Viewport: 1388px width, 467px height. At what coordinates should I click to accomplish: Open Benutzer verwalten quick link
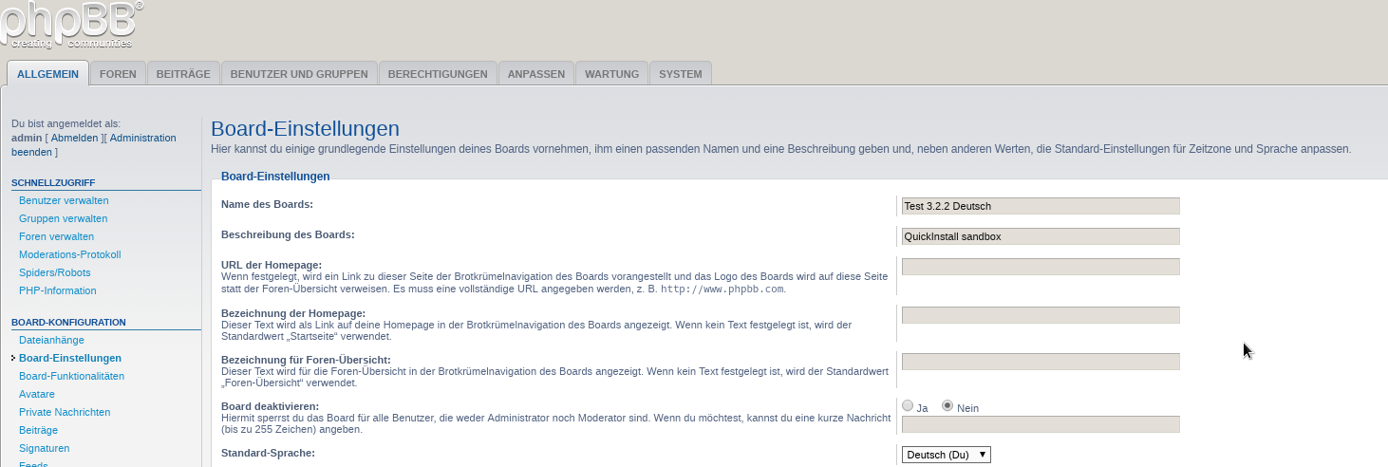coord(64,200)
